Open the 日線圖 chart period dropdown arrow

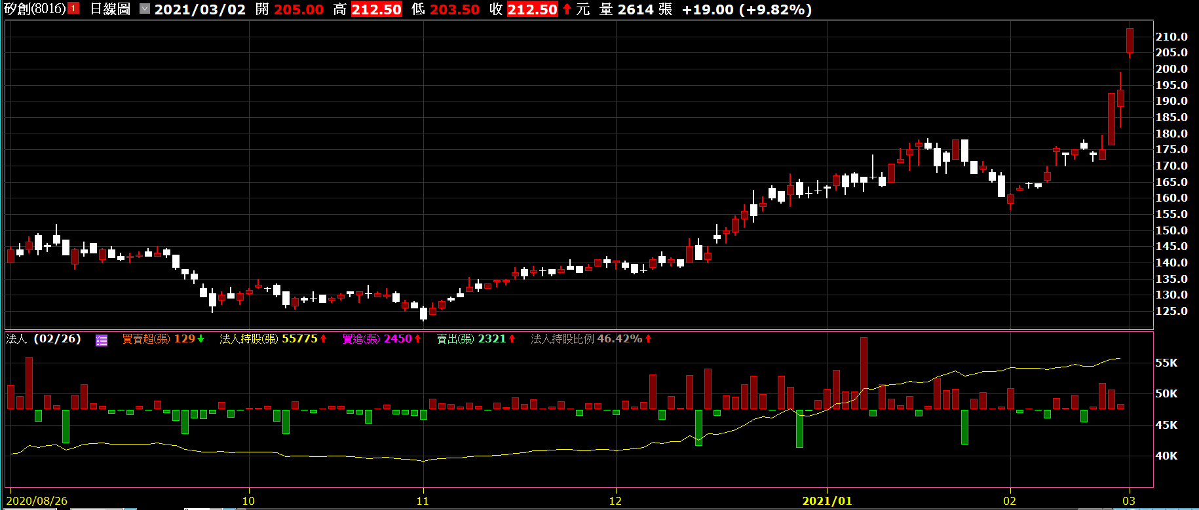pos(145,9)
